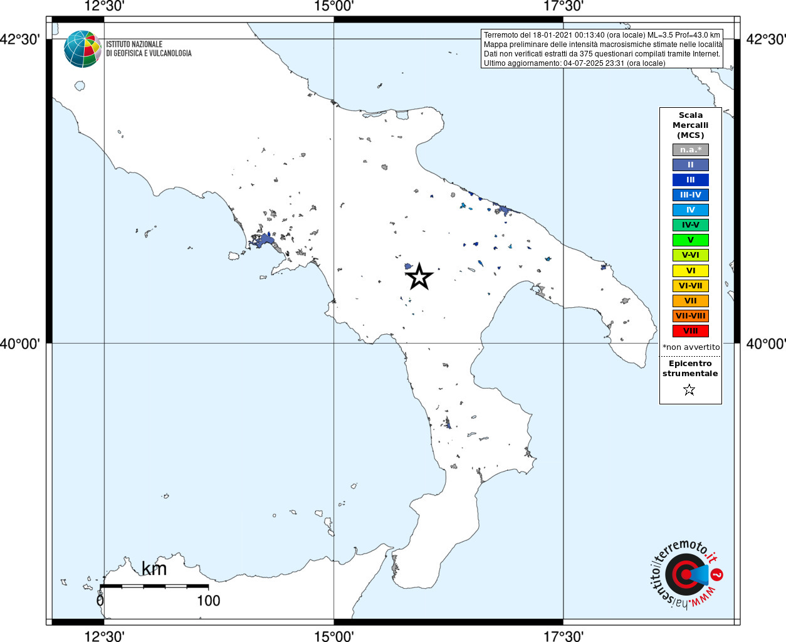Select the IV-V legend swatch
The image size is (786, 642).
click(x=690, y=225)
